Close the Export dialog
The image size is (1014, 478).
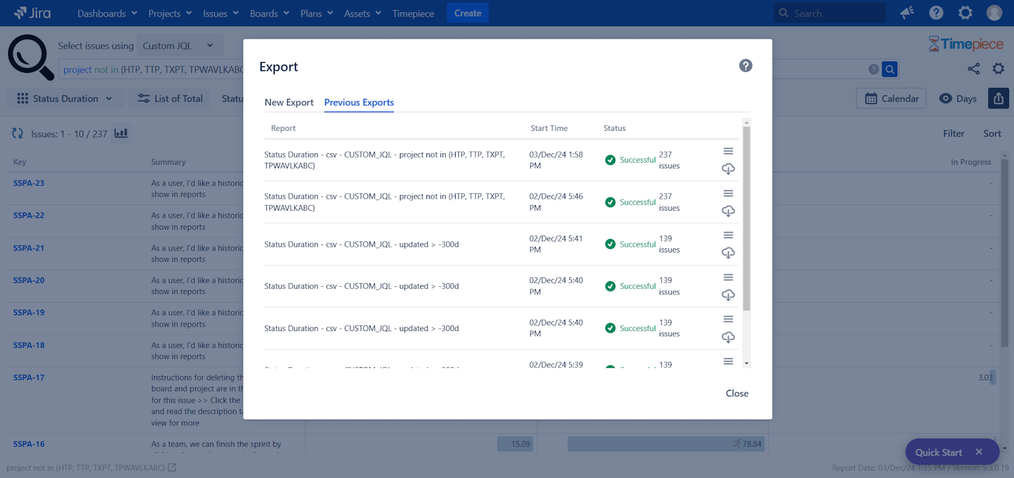(x=736, y=393)
